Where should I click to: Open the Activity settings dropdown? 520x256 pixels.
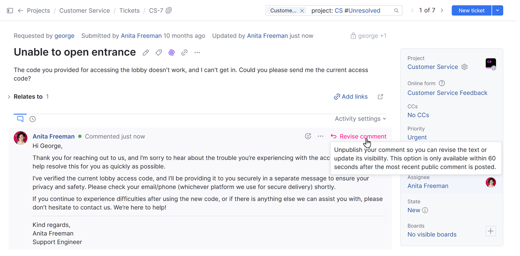[x=360, y=118]
